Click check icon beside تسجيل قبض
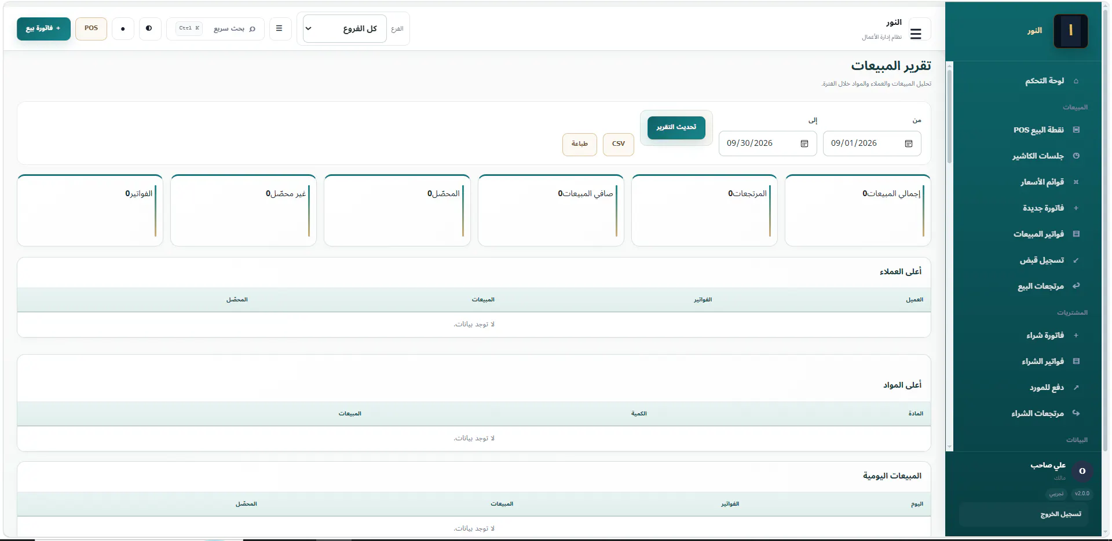1112x541 pixels. click(x=1076, y=260)
